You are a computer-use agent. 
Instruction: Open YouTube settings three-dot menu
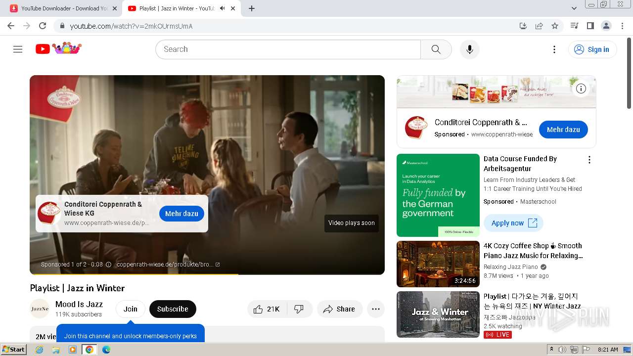point(554,49)
